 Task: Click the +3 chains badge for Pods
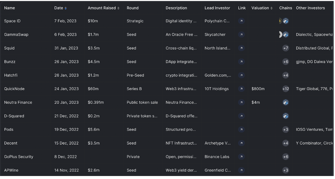coord(286,129)
